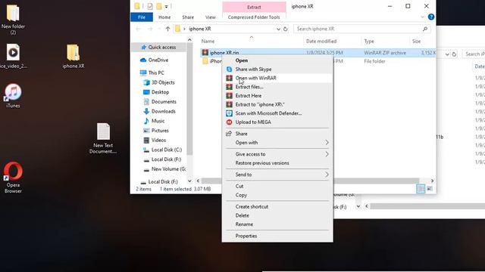The image size is (485, 272).
Task: Click the Skype icon in context menu
Action: [229, 69]
